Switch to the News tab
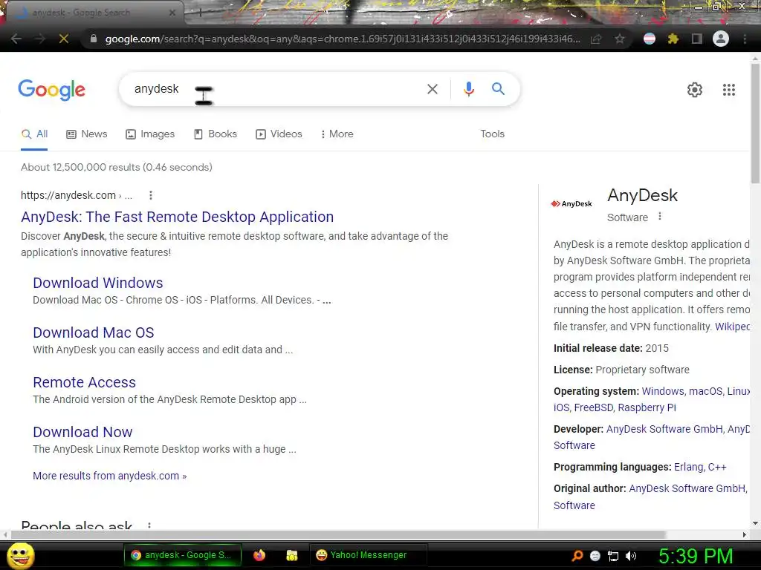 point(86,134)
